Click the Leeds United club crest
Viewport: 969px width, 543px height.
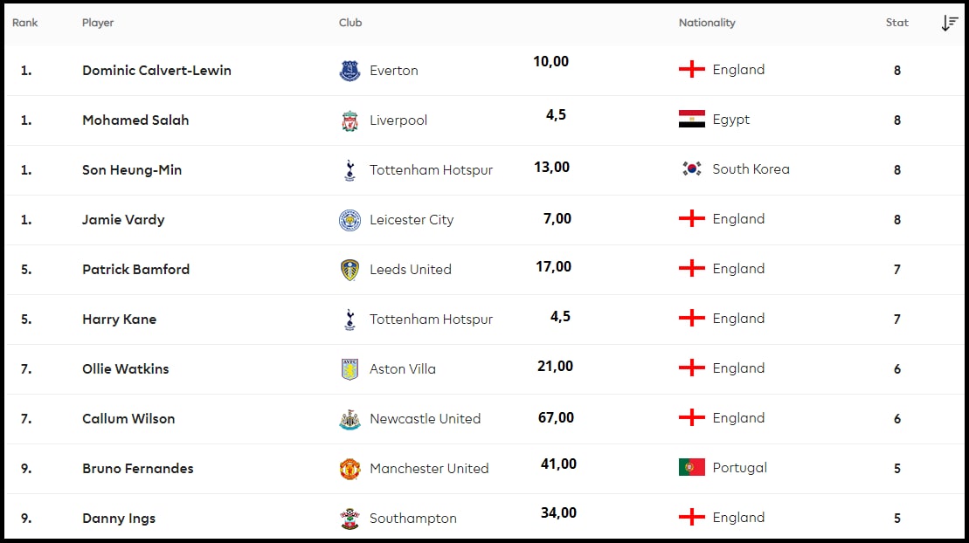click(350, 270)
